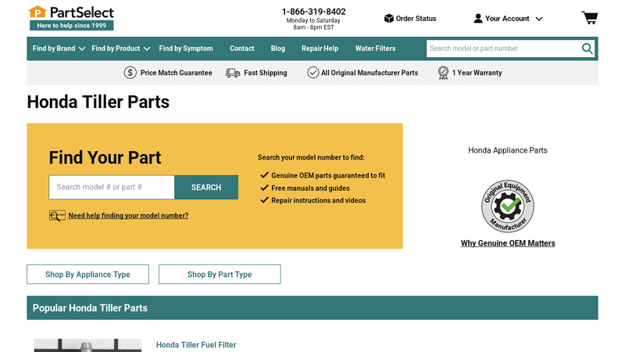Click the Fast Shipping truck icon
This screenshot has width=625, height=352.
tap(233, 73)
